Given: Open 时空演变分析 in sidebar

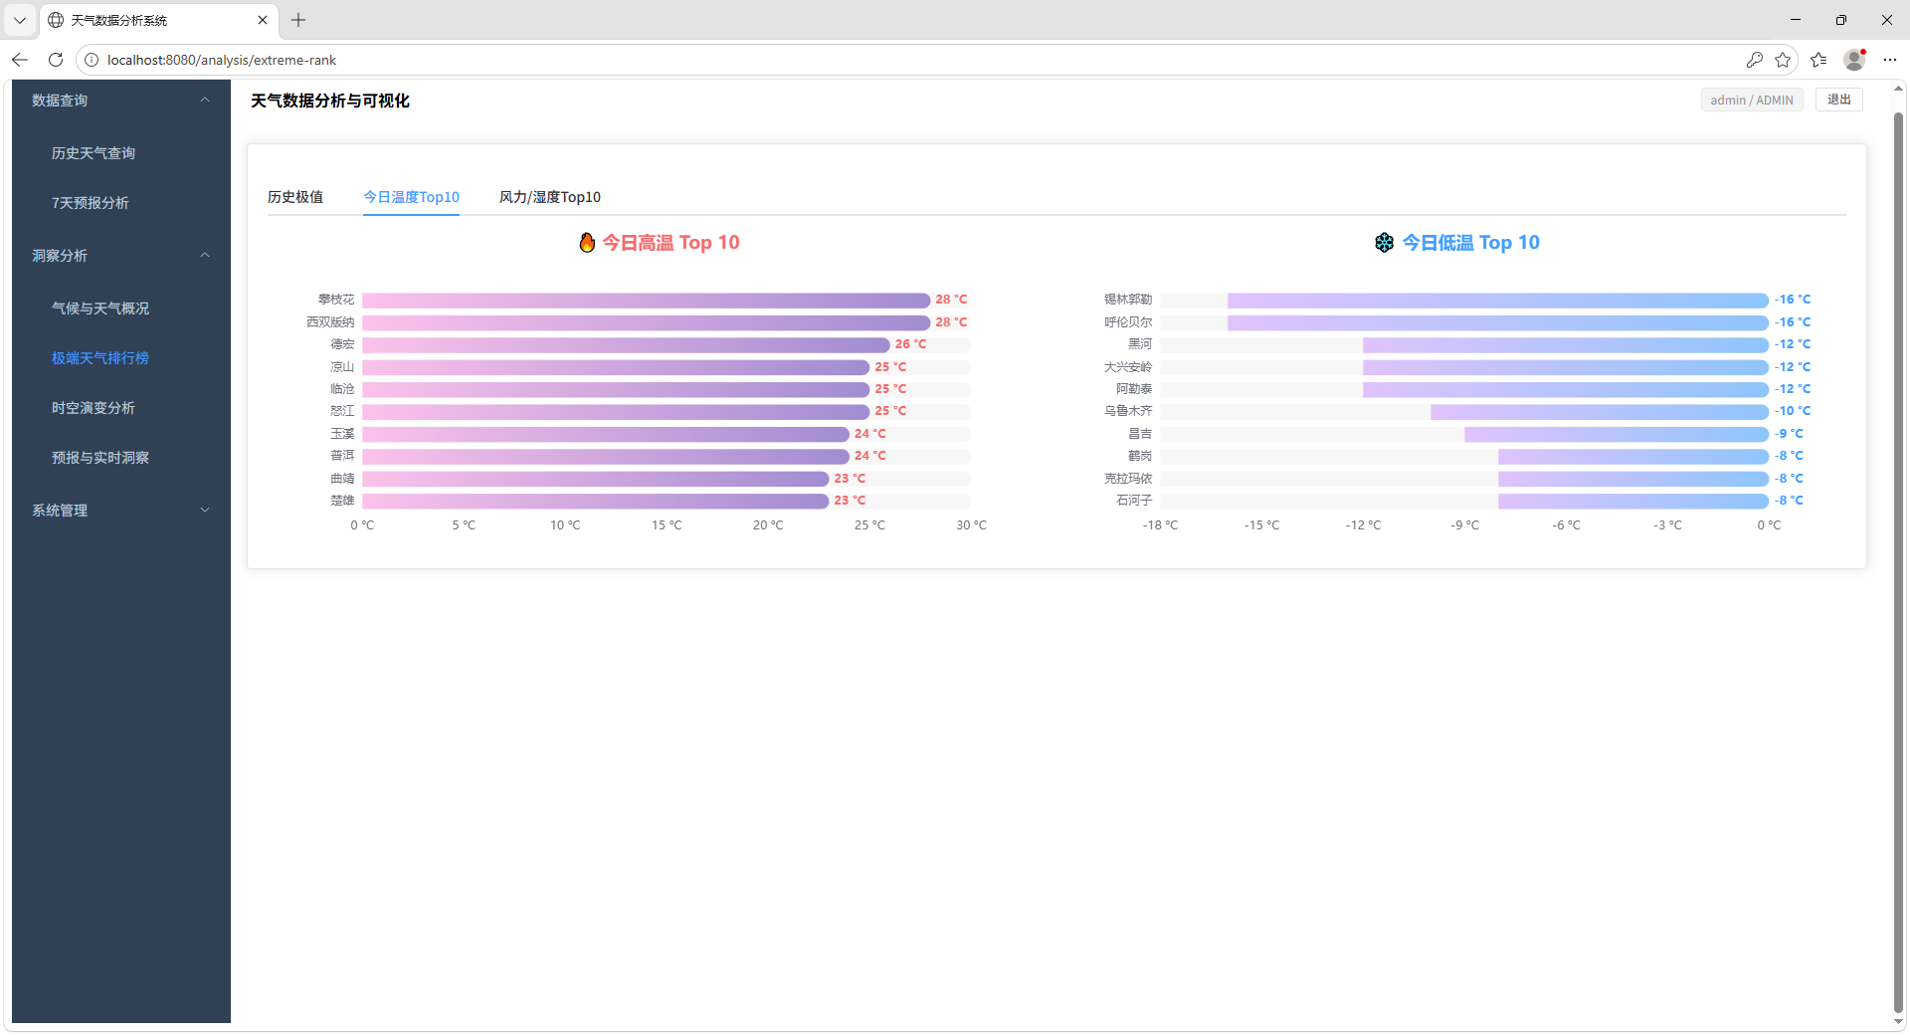Looking at the screenshot, I should point(94,408).
